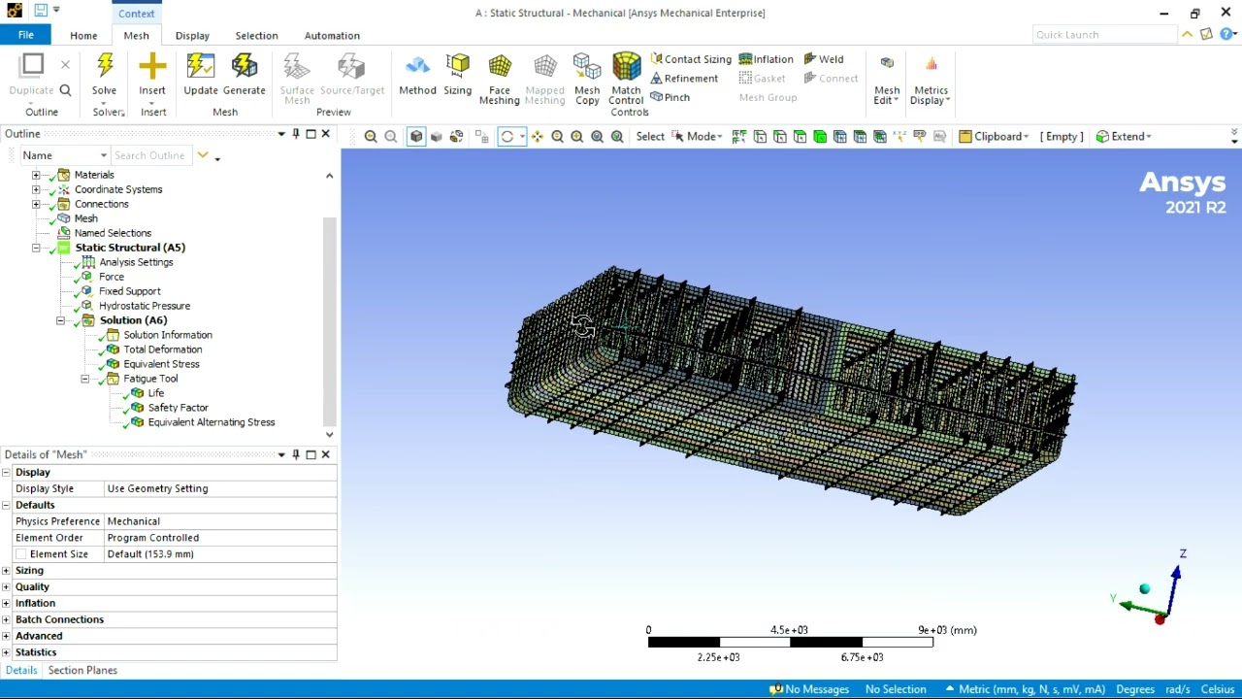Click the Search Outline input field
1242x699 pixels.
coord(151,155)
